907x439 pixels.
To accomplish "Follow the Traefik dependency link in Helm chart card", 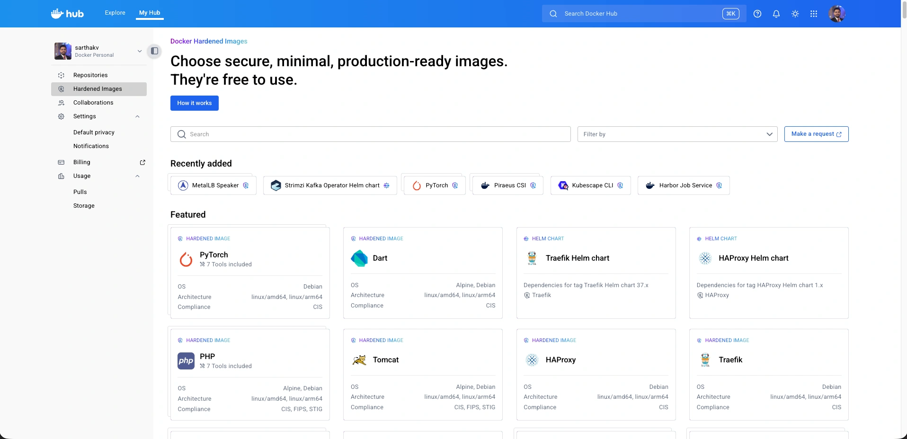I will pyautogui.click(x=542, y=295).
